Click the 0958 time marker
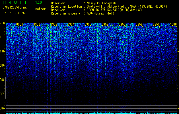This screenshot has height=114, width=179. [139, 25]
